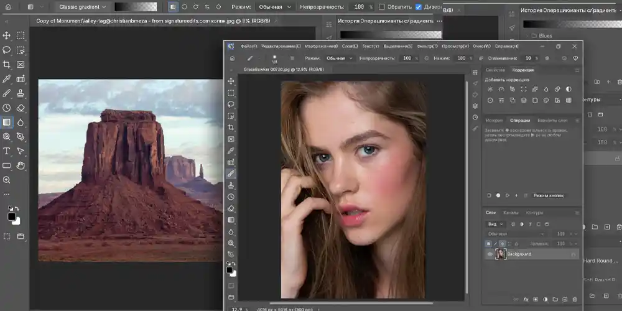Open the Изображение menu
This screenshot has width=622, height=311.
322,47
